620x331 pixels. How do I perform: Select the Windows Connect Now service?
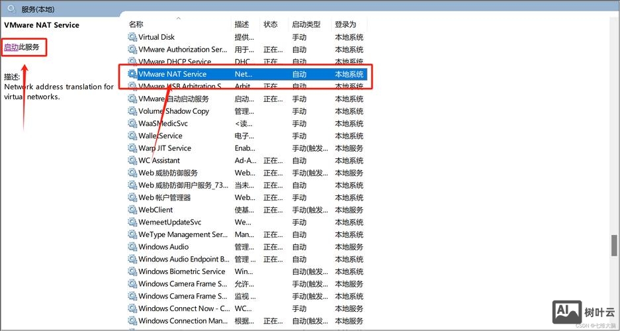click(183, 308)
